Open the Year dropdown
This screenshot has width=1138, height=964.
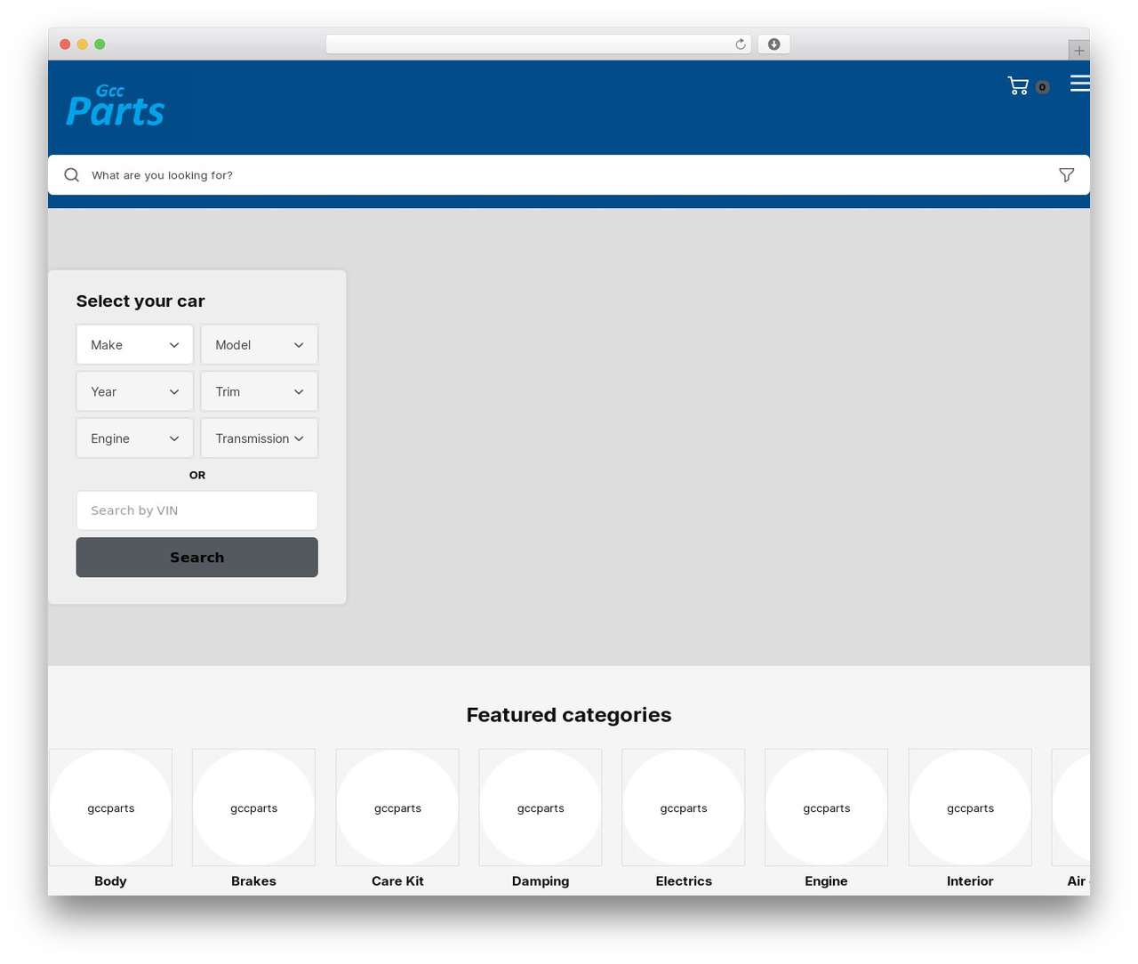[x=134, y=391]
